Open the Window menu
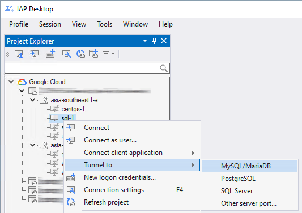Image resolution: width=302 pixels, height=213 pixels. tap(135, 24)
